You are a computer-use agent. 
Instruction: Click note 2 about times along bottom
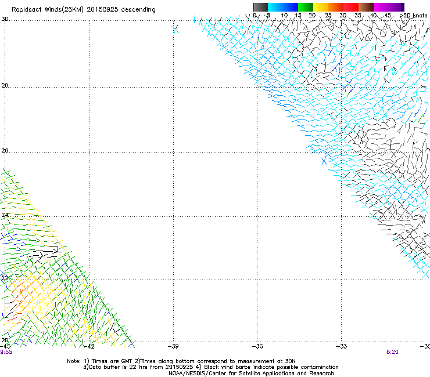coord(215,361)
